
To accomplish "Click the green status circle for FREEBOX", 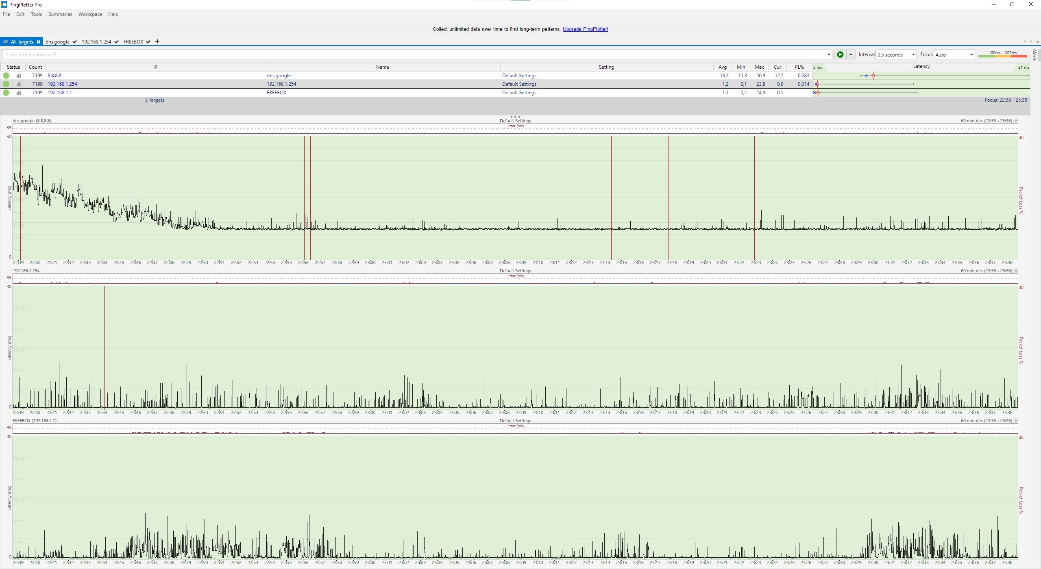I will point(6,93).
